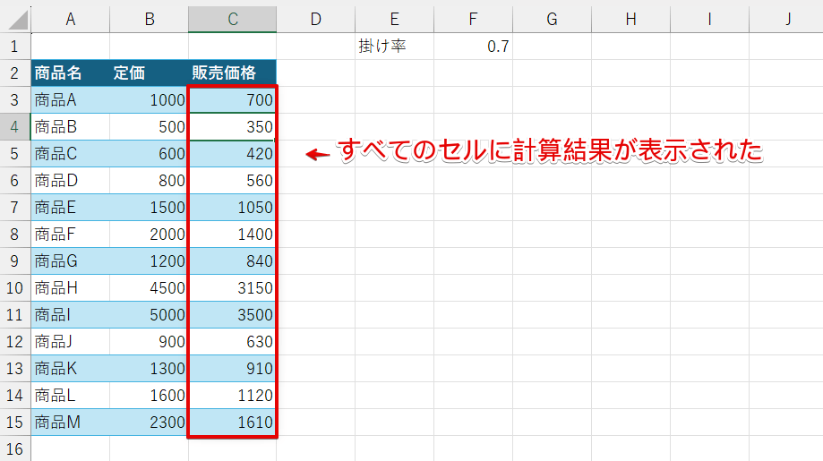The width and height of the screenshot is (823, 461).
Task: Click the 定価 cell showing 2000
Action: point(149,234)
